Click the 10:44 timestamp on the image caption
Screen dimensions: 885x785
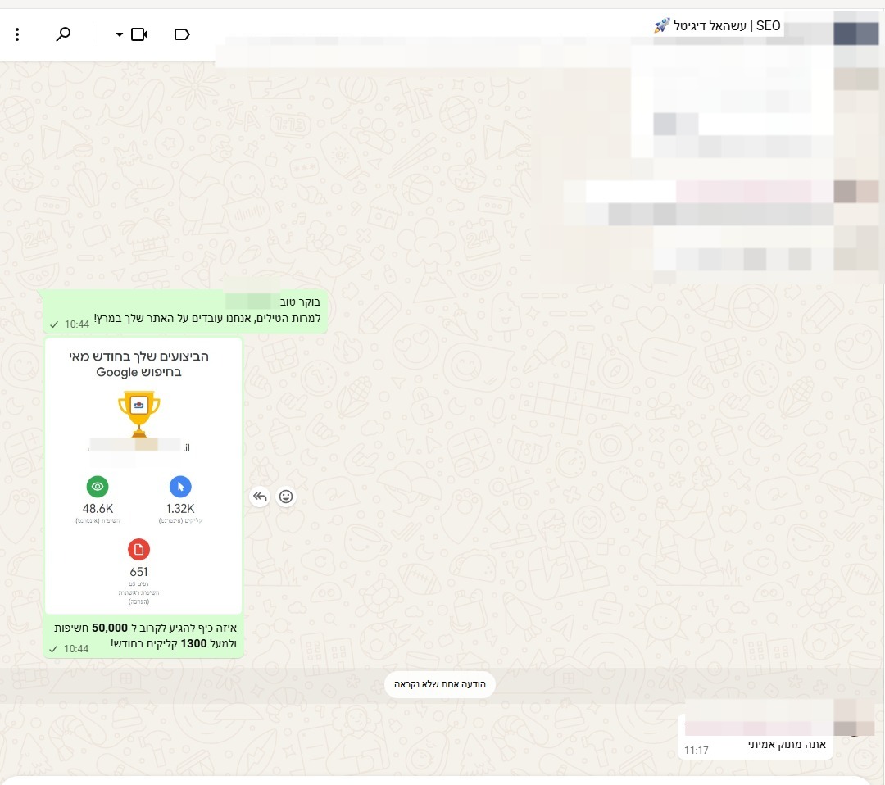tap(76, 648)
